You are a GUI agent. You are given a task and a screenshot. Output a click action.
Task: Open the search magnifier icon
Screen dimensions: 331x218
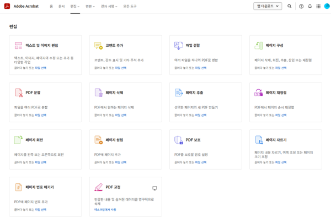290,6
